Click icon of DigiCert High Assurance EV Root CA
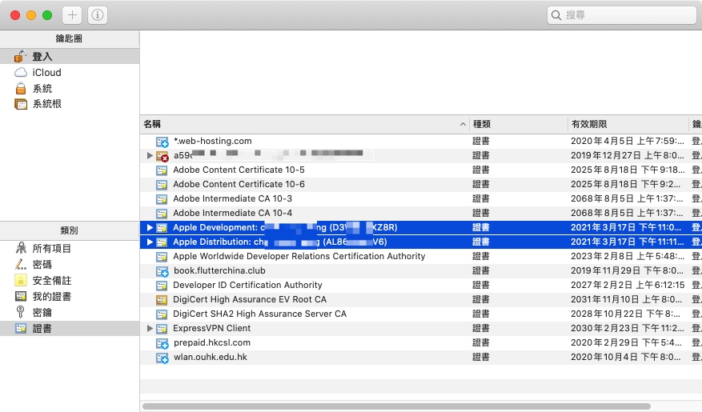The image size is (702, 412). point(161,300)
